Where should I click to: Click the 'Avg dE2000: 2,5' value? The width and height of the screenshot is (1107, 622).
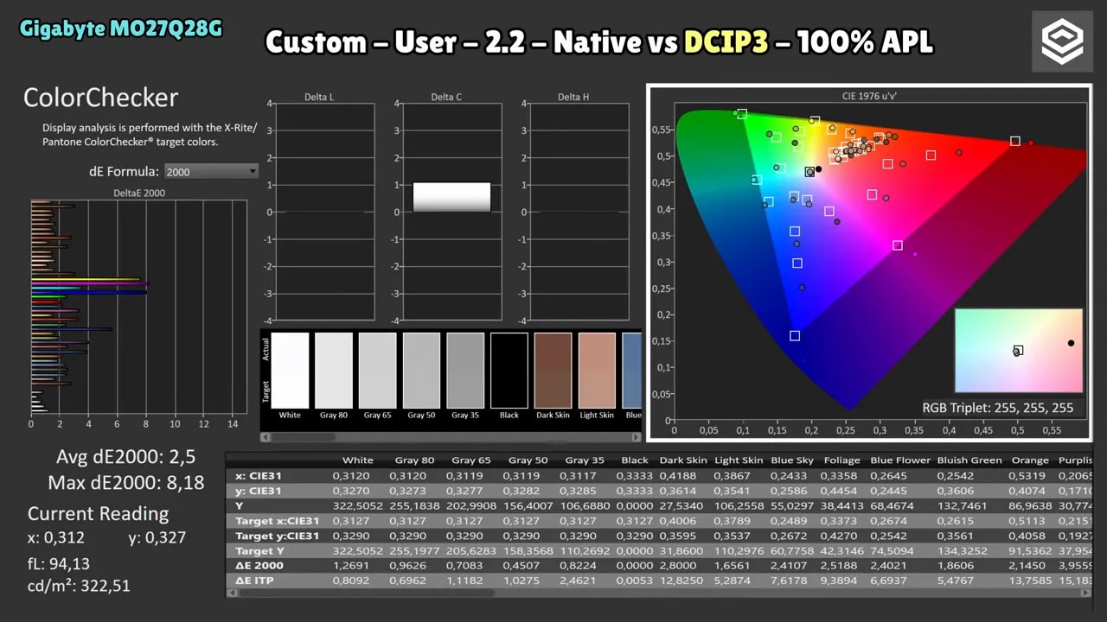(126, 457)
